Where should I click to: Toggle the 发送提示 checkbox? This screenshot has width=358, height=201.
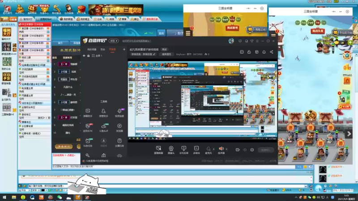(268, 190)
